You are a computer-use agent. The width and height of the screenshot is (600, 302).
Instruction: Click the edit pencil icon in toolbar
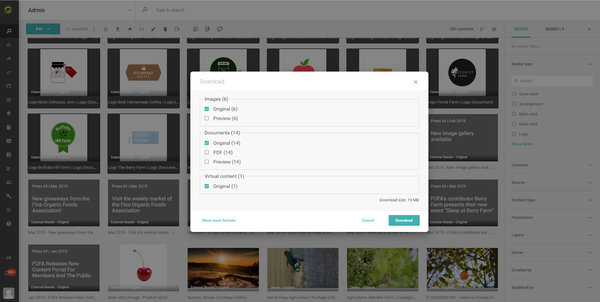(153, 29)
